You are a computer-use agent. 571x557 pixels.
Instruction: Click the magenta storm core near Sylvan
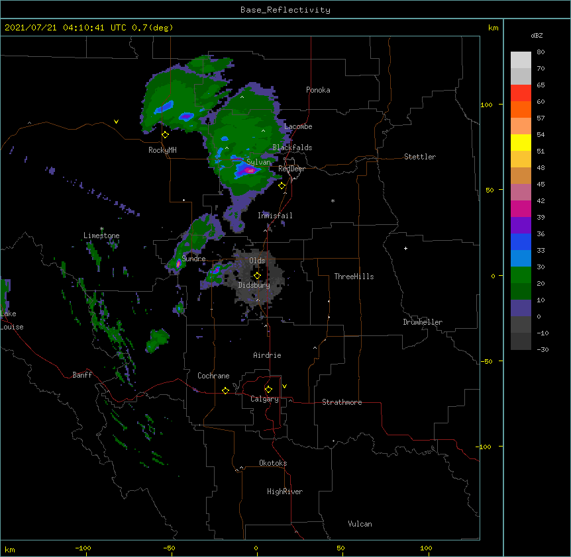point(250,170)
